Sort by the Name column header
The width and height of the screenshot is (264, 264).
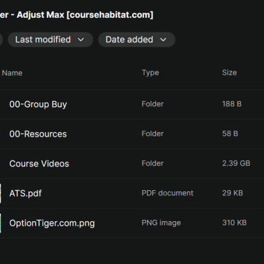[x=12, y=73]
